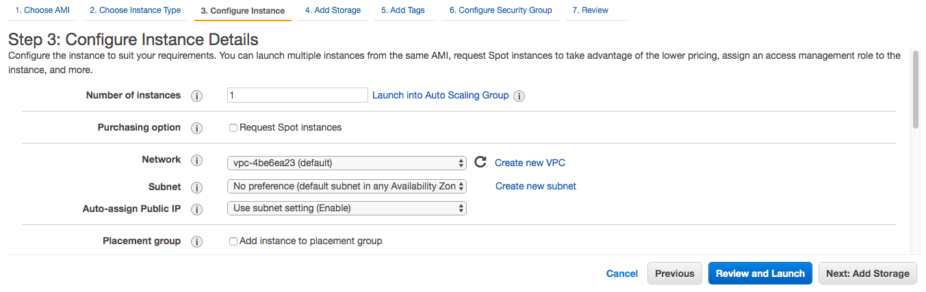Expand the Subnet dropdown
Image resolution: width=926 pixels, height=292 pixels.
[x=346, y=186]
